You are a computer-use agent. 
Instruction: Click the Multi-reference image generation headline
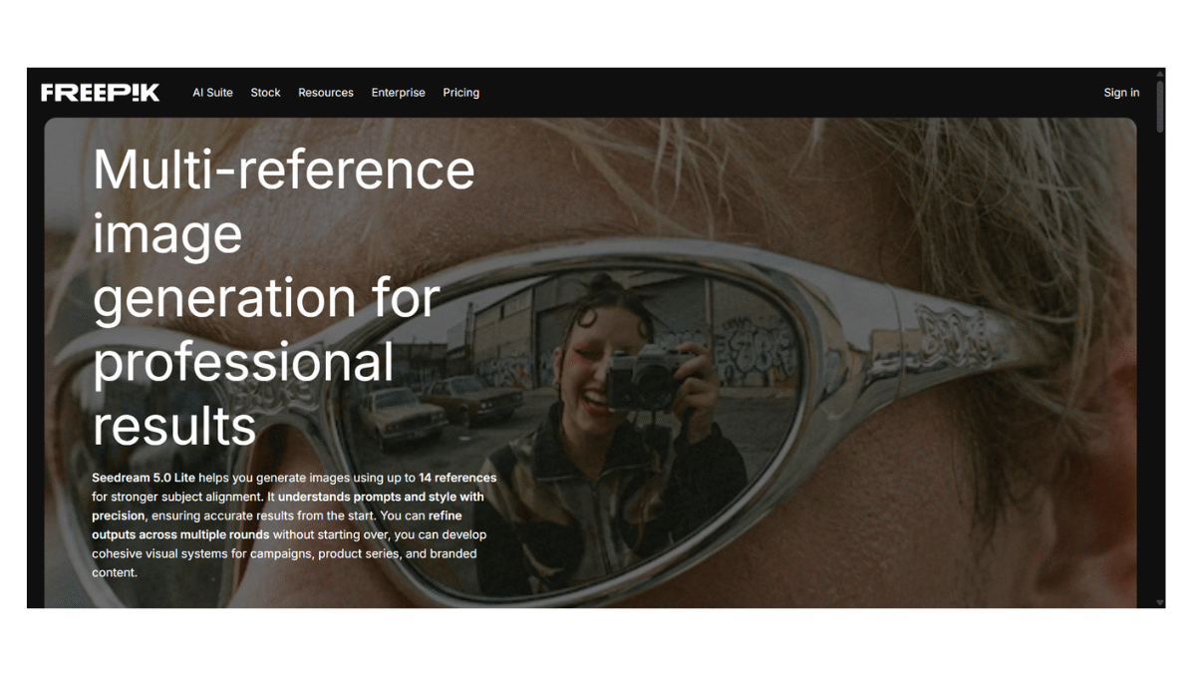pos(284,297)
